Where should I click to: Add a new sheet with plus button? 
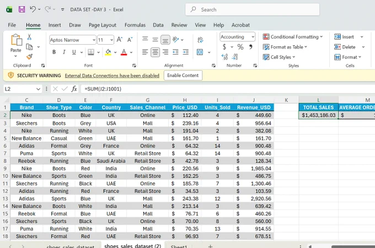tap(210, 246)
